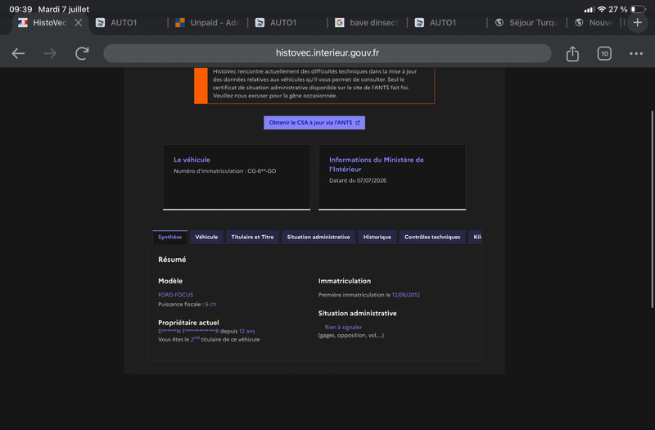Open the Situation administrative tab
655x430 pixels.
[318, 237]
